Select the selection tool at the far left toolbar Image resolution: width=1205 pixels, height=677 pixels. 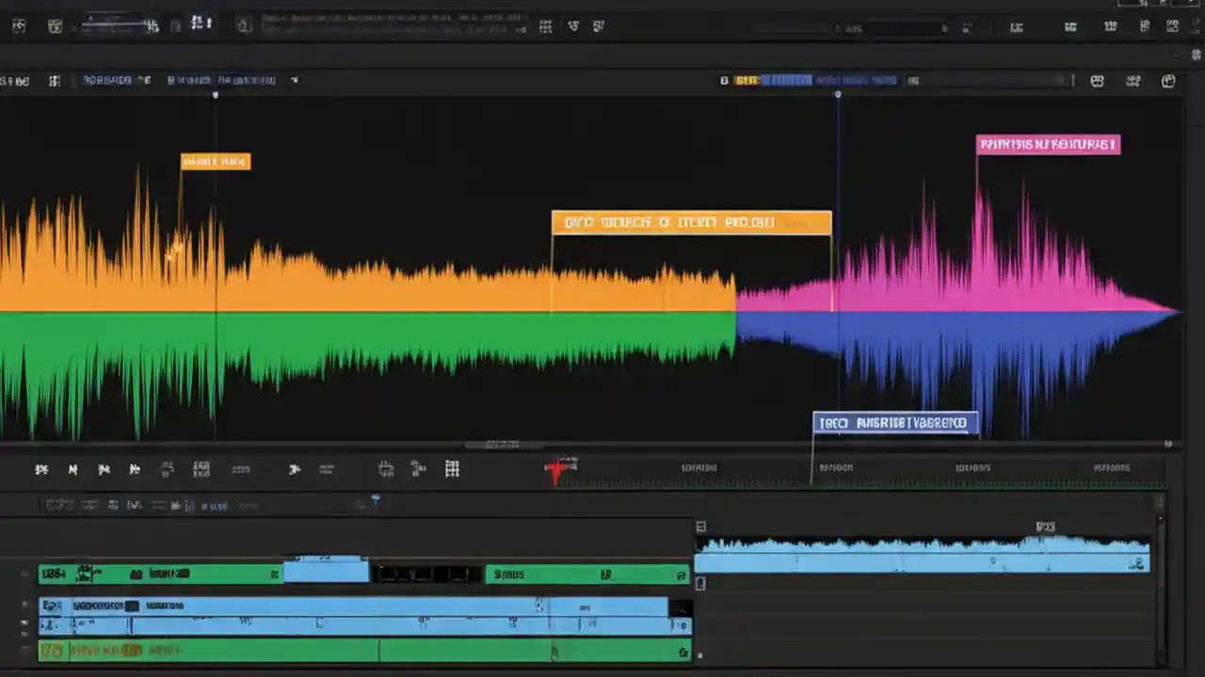click(41, 468)
